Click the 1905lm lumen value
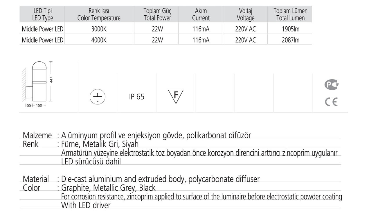The height and width of the screenshot is (217, 387). tap(290, 29)
